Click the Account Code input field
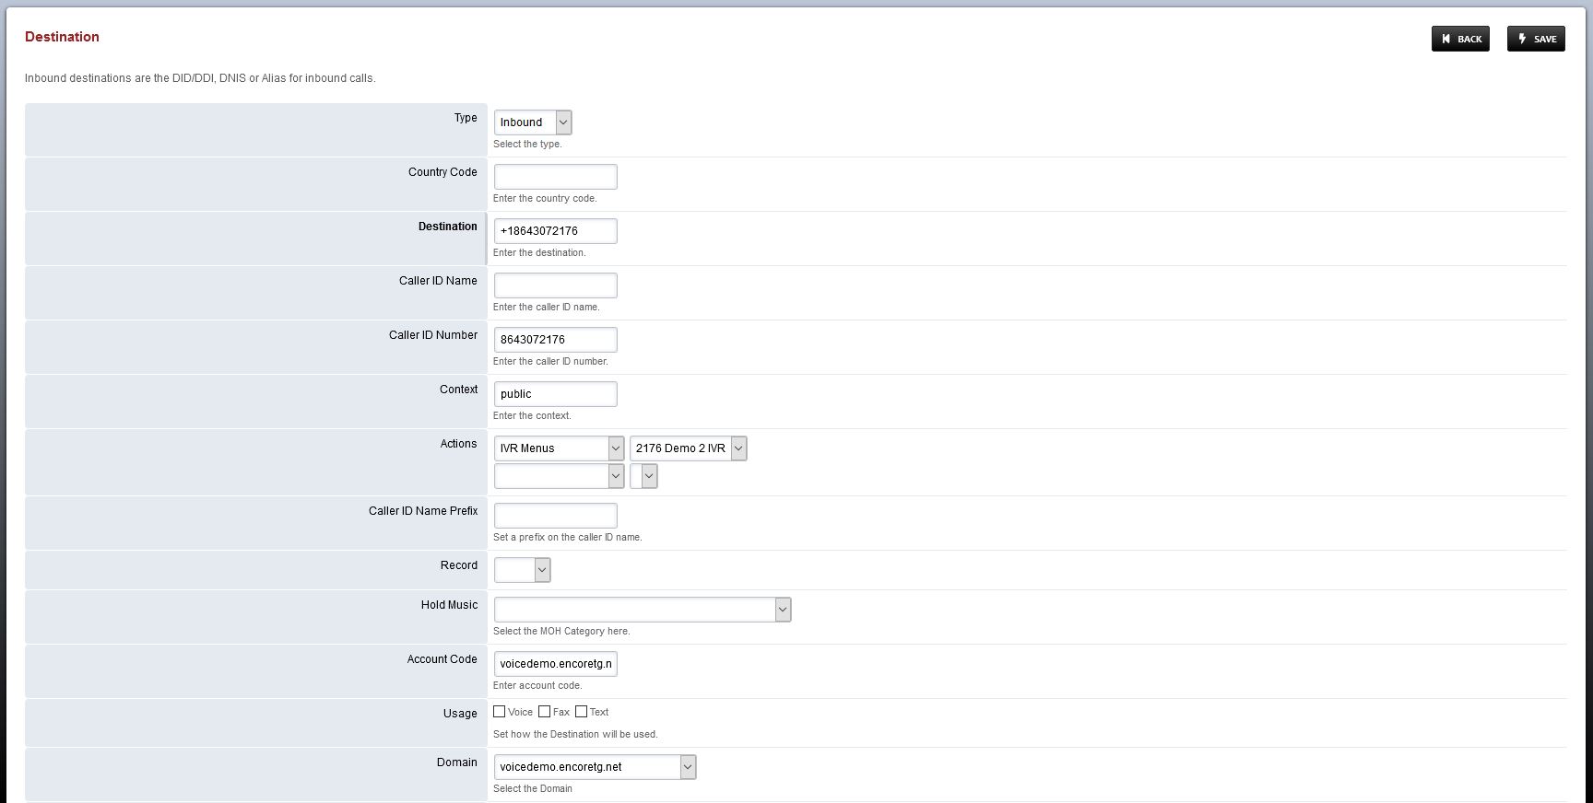Screen dimensions: 1593x803 (x=555, y=664)
